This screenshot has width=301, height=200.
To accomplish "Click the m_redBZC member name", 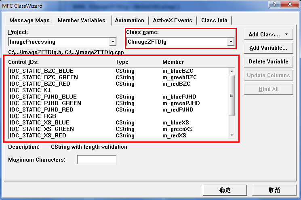I will 176,84.
